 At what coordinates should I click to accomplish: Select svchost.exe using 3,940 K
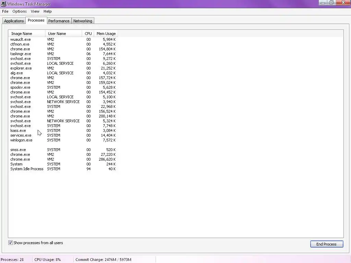pyautogui.click(x=63, y=102)
